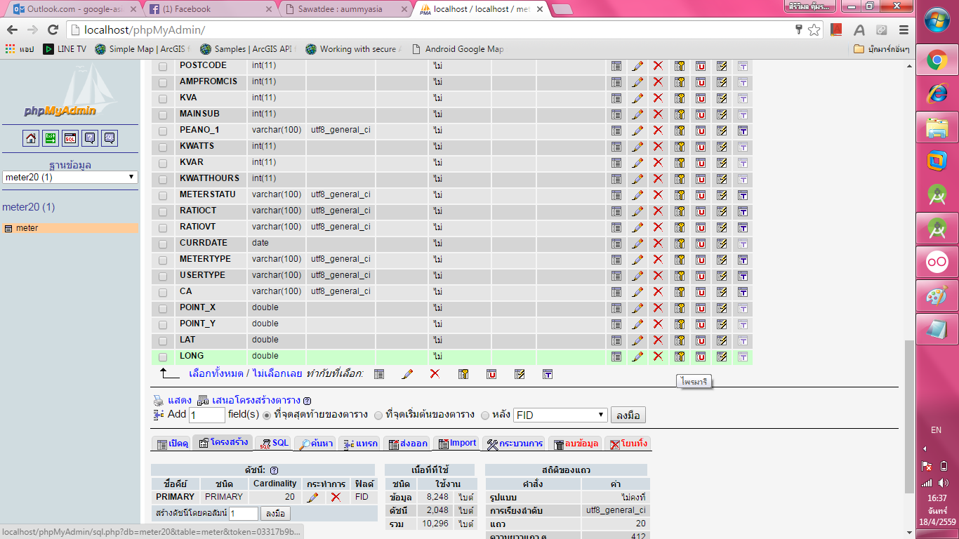Set primary key icon on MAINSUB row
The height and width of the screenshot is (539, 959).
pos(680,114)
